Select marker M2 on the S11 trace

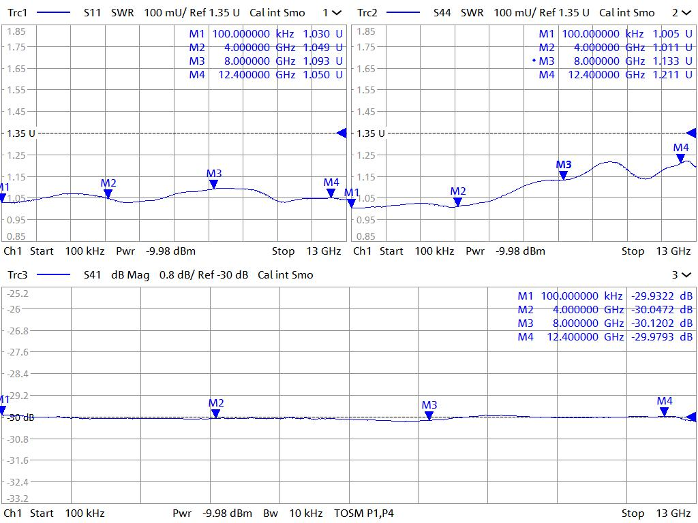108,193
